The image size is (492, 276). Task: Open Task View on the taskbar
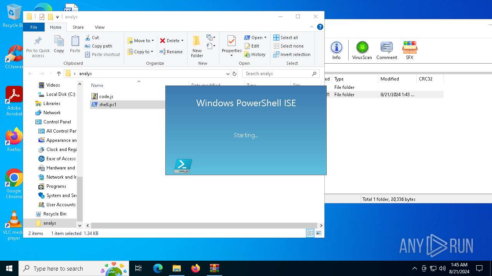[x=138, y=268]
